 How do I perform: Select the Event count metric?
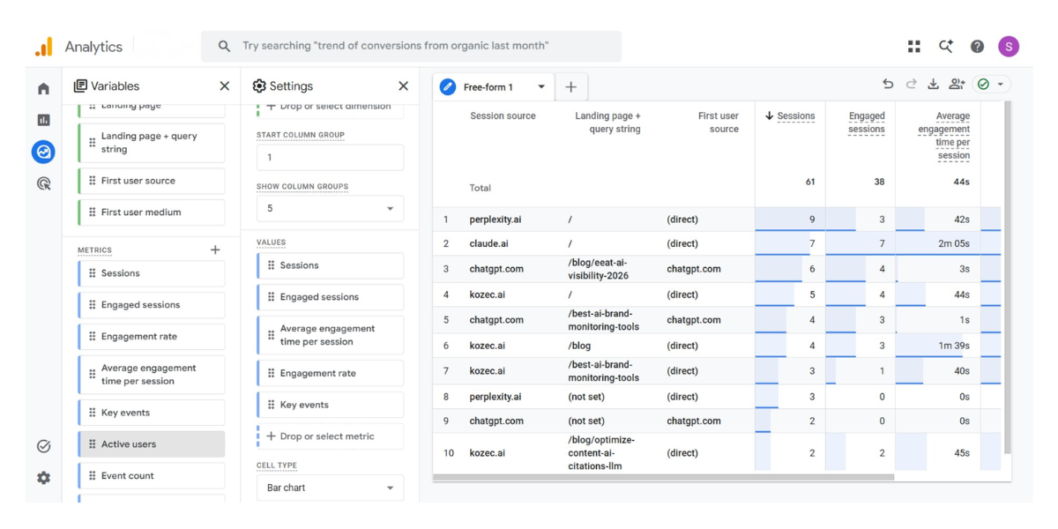(x=151, y=476)
